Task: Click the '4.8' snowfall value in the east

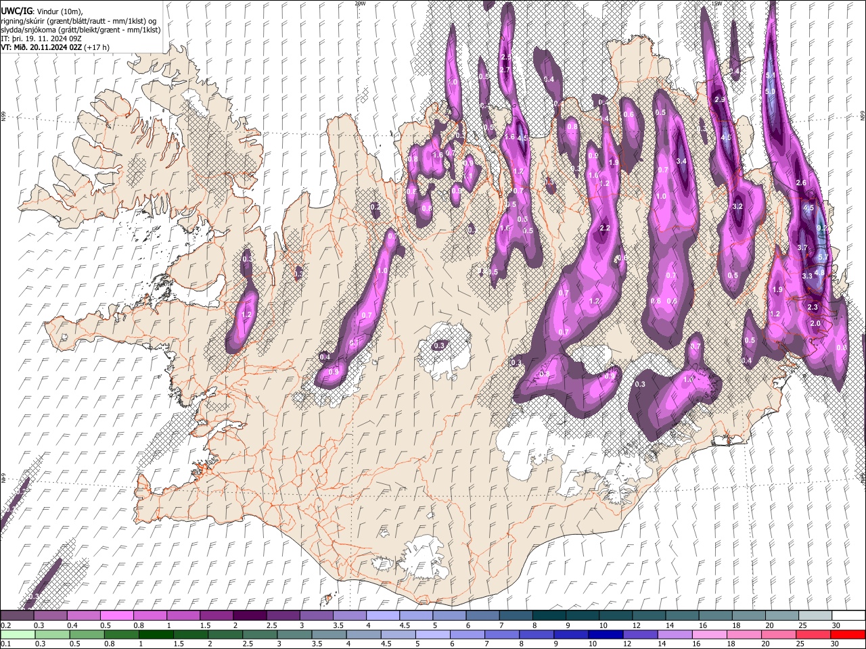Action: 819,273
